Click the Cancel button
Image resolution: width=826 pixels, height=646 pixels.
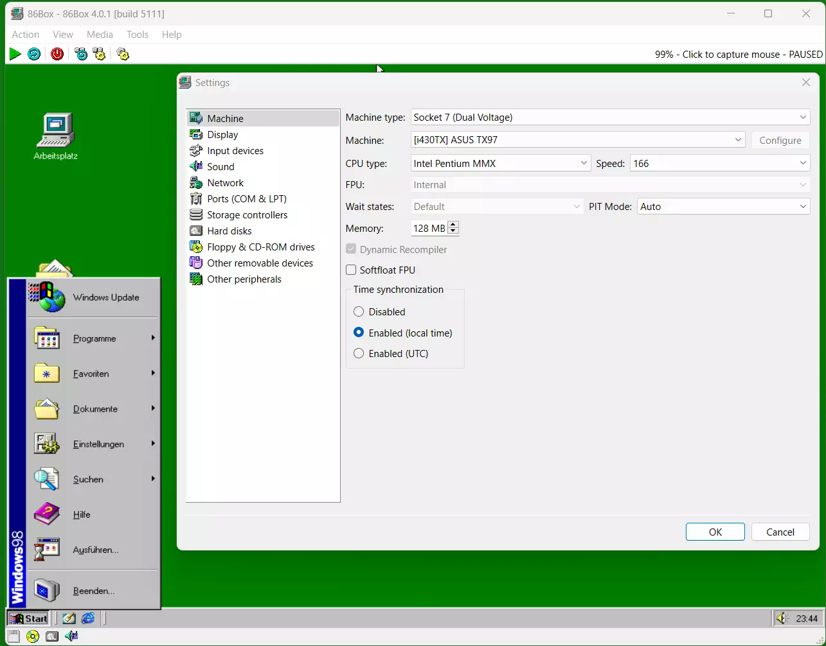[780, 532]
